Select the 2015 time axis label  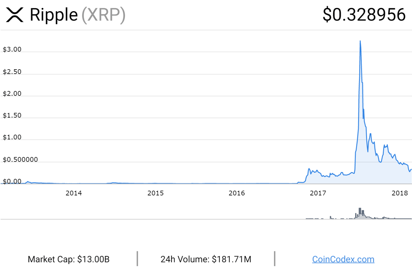[155, 193]
